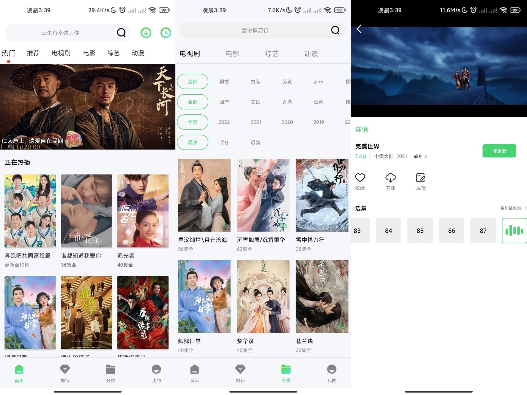Open the 追光者 poster
The width and height of the screenshot is (527, 395).
tap(143, 211)
